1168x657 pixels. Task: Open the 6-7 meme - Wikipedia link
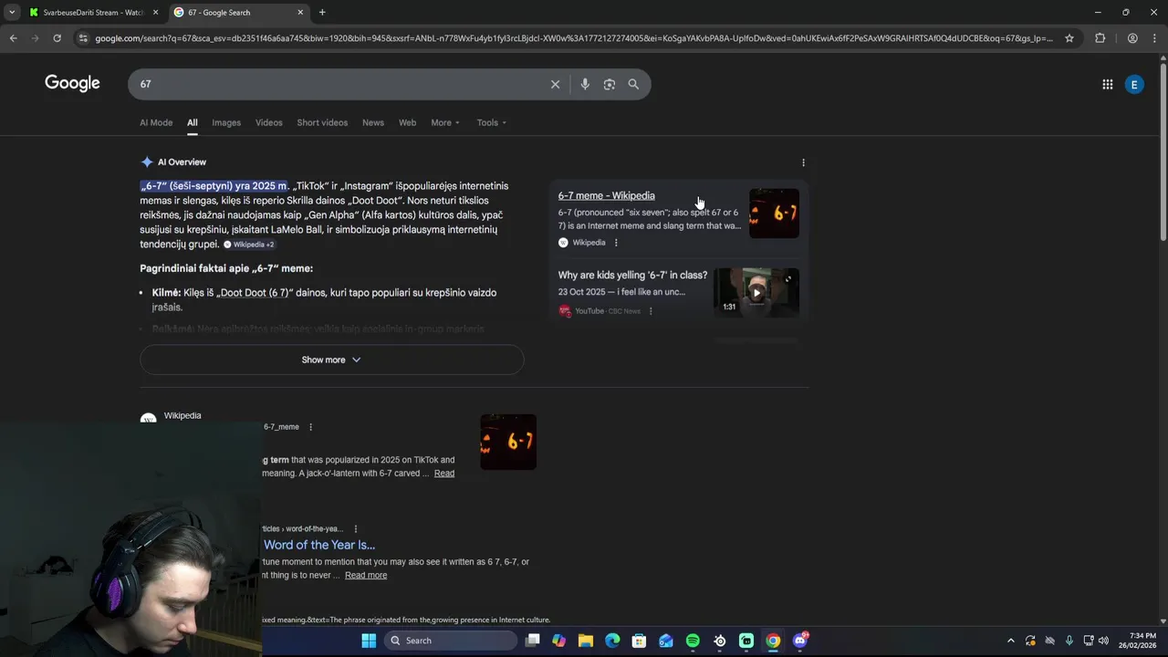tap(606, 195)
